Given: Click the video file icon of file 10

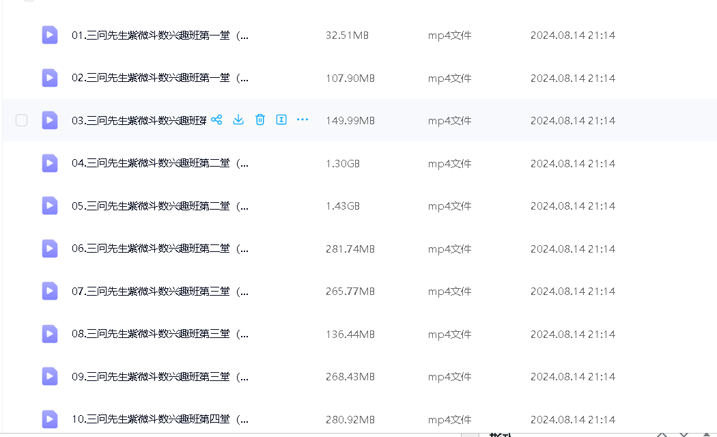Looking at the screenshot, I should (x=50, y=419).
